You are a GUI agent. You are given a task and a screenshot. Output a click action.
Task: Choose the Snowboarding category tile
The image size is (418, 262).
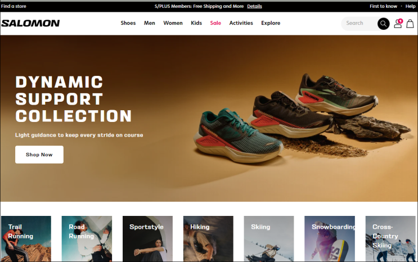point(330,239)
